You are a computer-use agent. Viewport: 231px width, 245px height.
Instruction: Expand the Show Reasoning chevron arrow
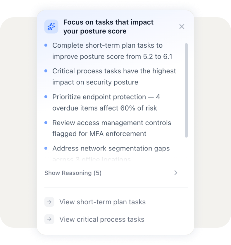(176, 173)
